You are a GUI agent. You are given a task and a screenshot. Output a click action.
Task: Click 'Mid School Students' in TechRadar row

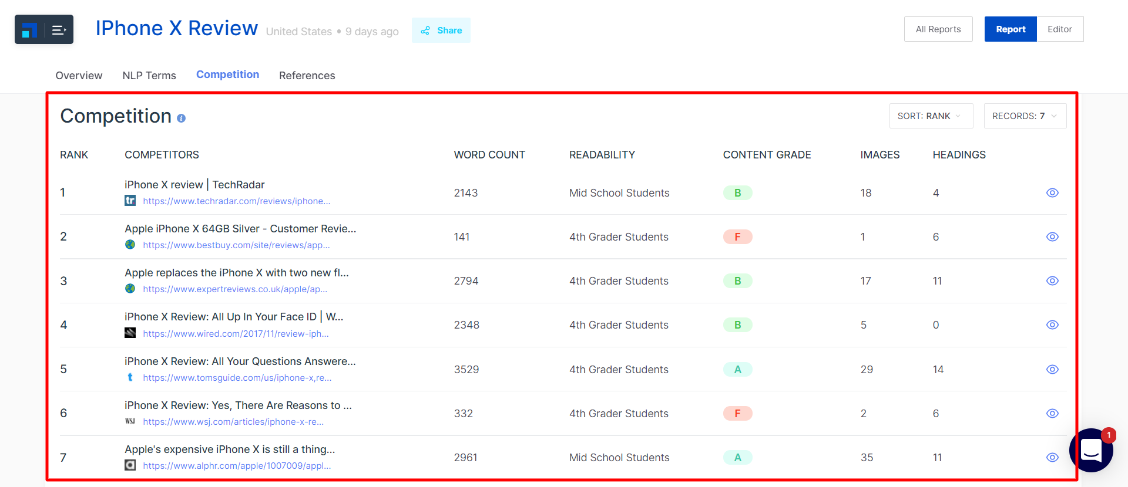click(619, 193)
